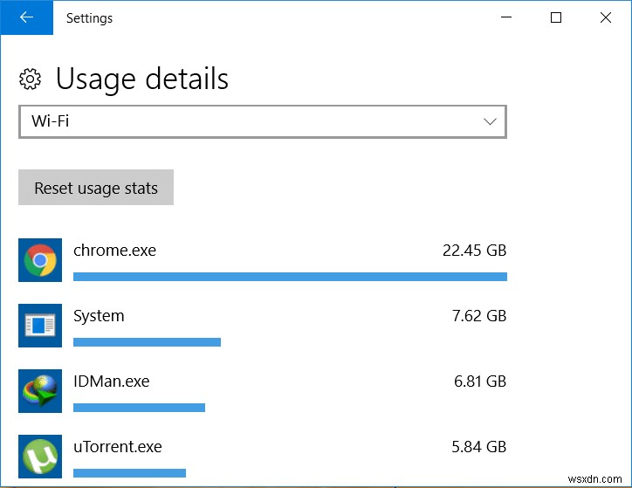The height and width of the screenshot is (488, 632).
Task: Click the IDMan download manager icon
Action: pyautogui.click(x=40, y=391)
